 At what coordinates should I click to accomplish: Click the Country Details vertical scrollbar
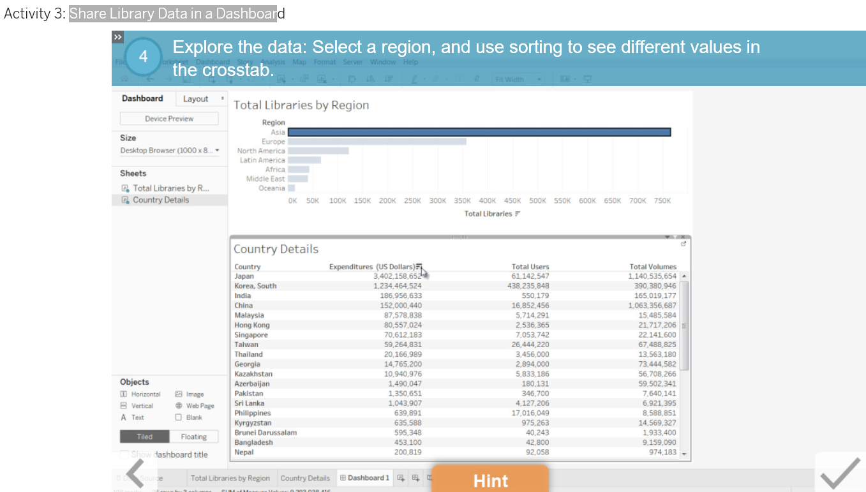(683, 325)
